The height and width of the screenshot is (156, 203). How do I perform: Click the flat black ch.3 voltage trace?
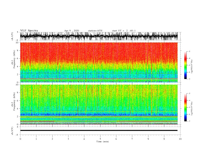tap(99, 131)
